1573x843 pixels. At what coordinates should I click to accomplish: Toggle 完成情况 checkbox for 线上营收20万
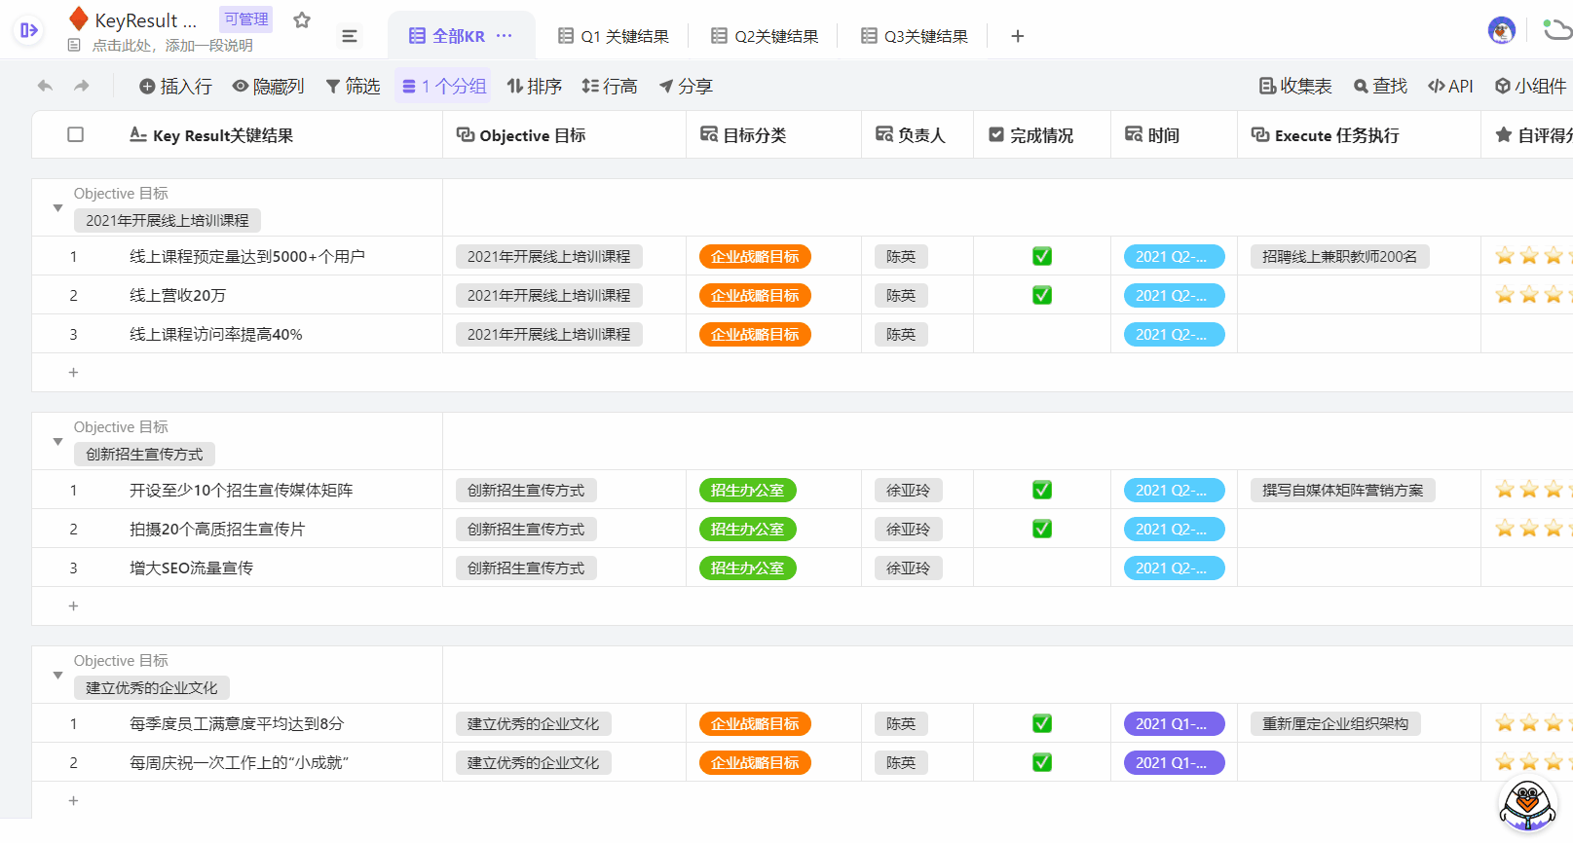[x=1041, y=295]
